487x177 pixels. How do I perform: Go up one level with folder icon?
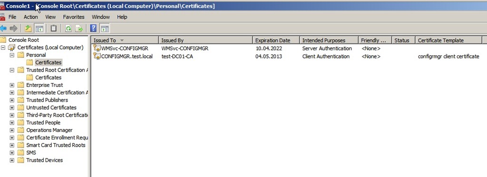coord(28,28)
